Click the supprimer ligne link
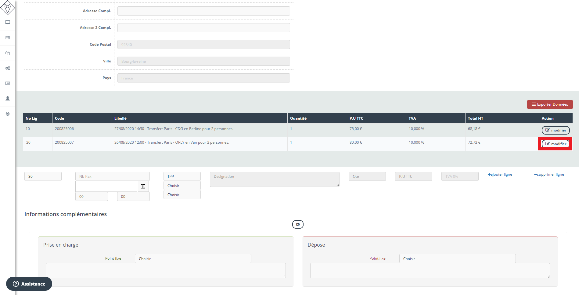 549,174
